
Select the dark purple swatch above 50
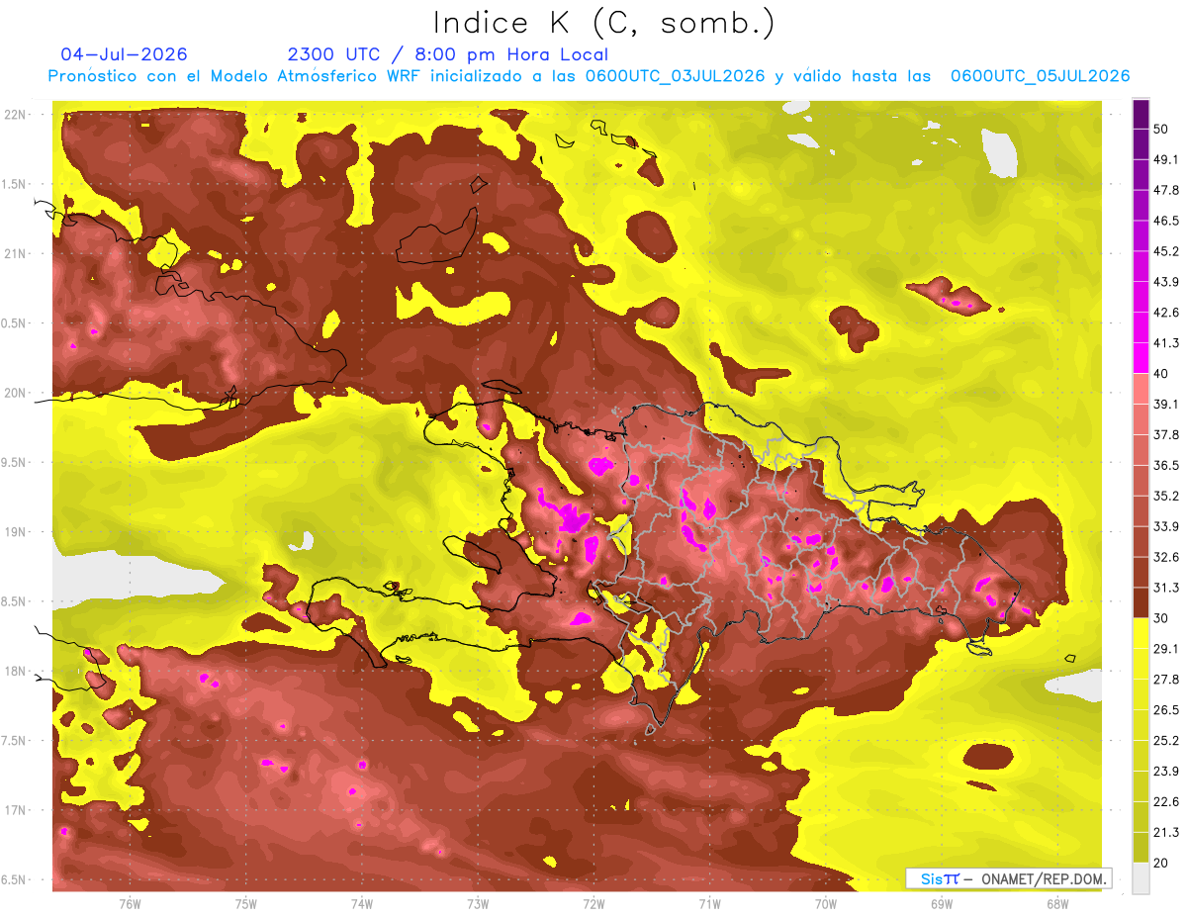pyautogui.click(x=1141, y=114)
